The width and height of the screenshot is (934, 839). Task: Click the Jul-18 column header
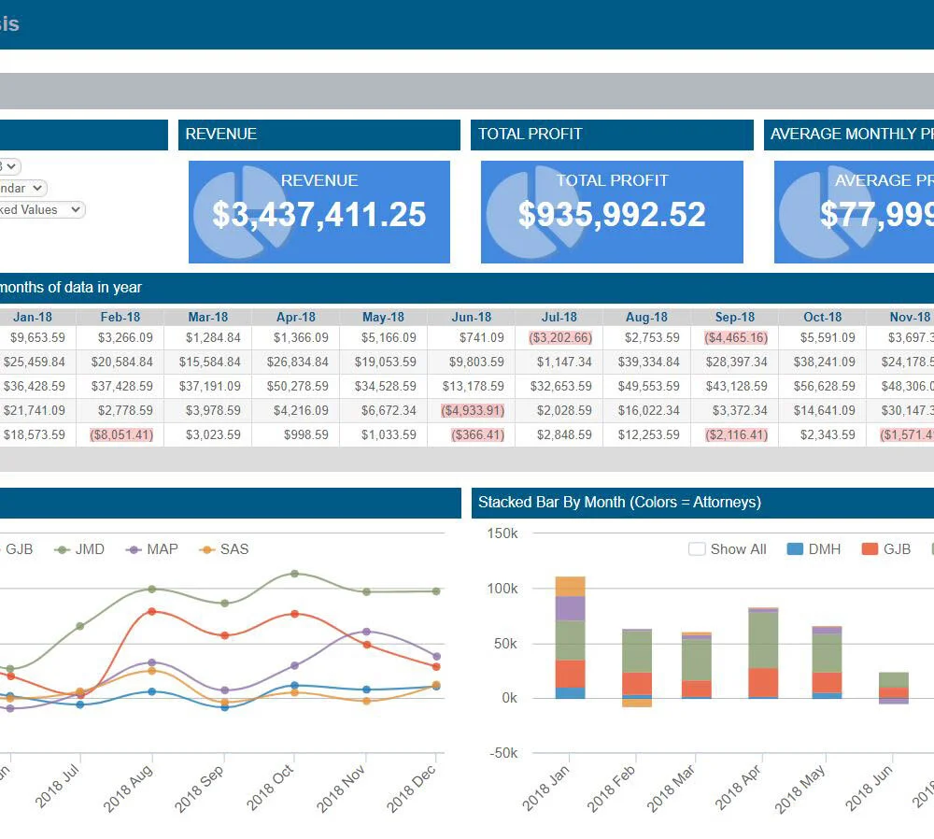[x=559, y=317]
